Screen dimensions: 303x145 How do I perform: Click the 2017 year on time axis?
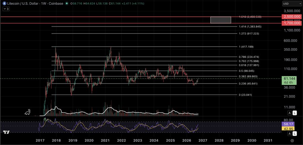40,141
